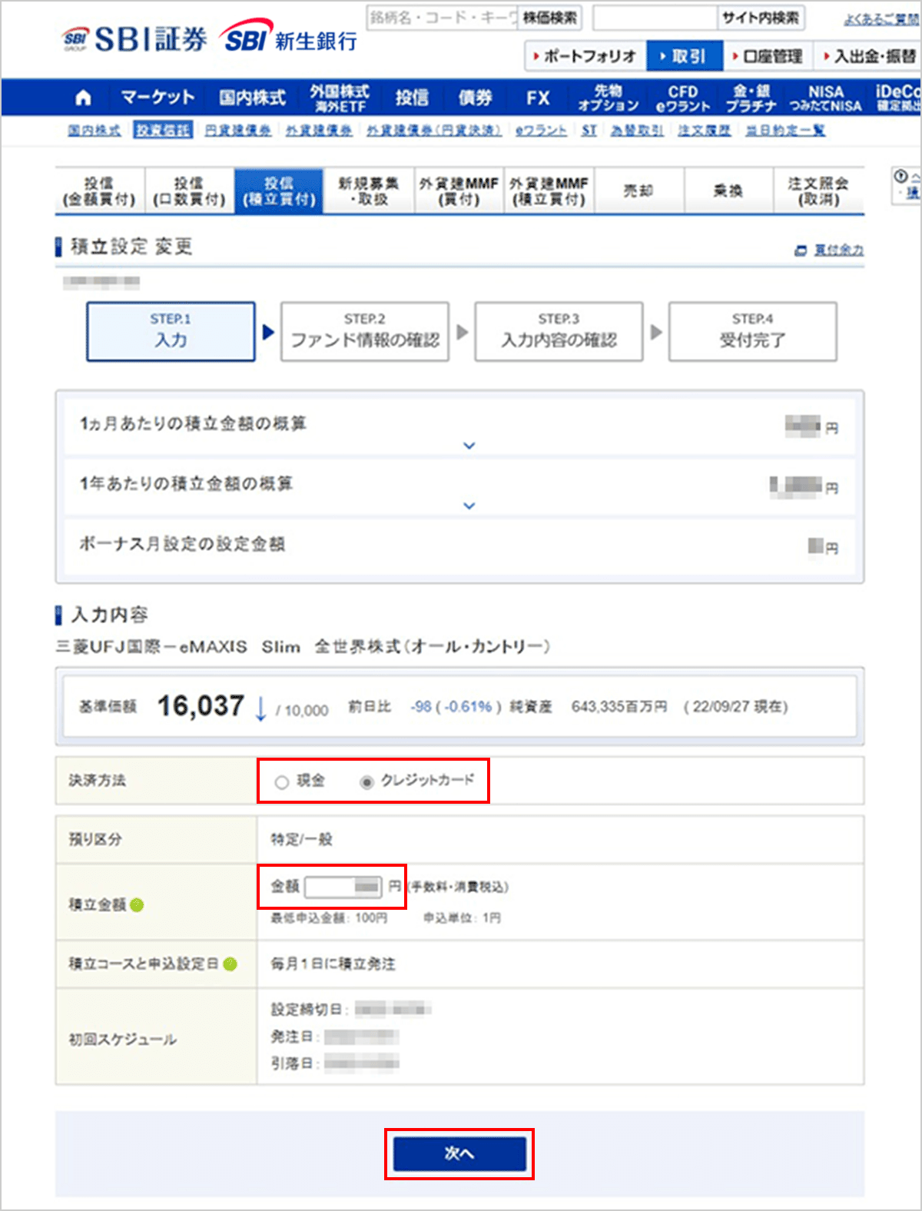Click the 銘柄名 stock search input field

[442, 18]
